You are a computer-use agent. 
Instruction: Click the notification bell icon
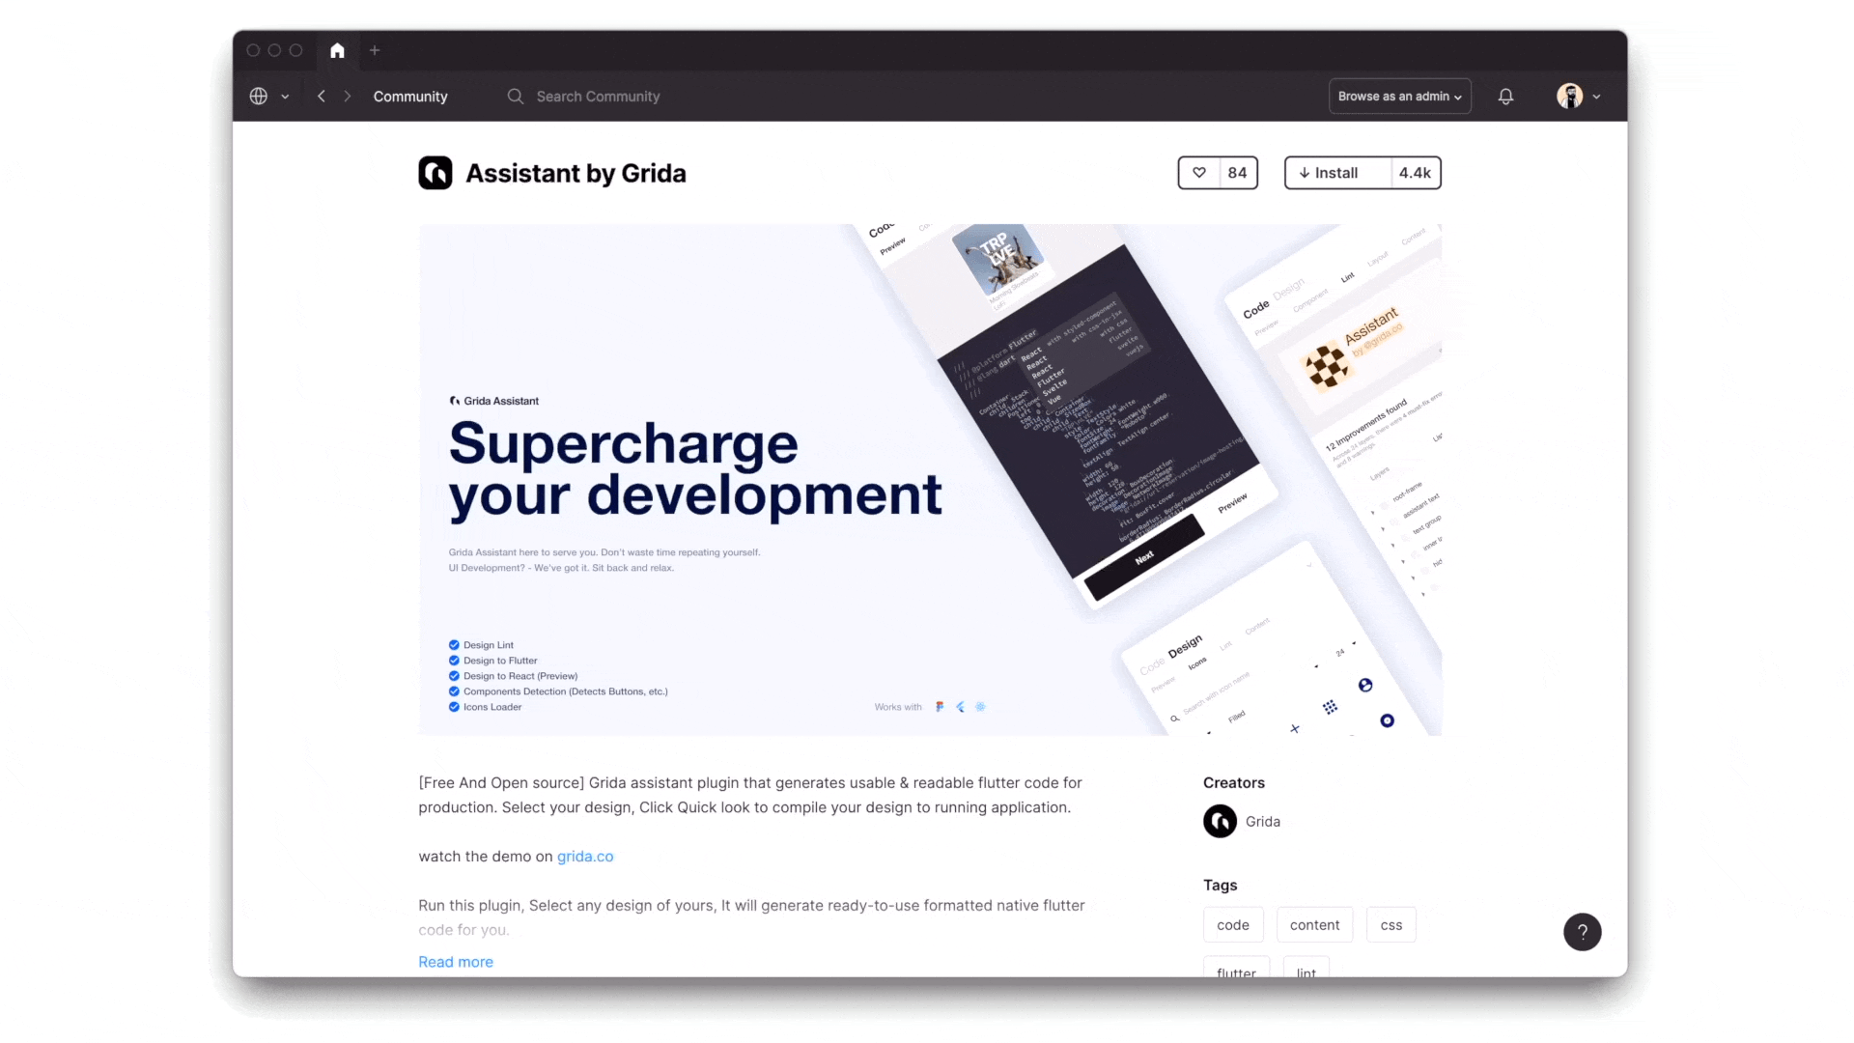(x=1506, y=96)
